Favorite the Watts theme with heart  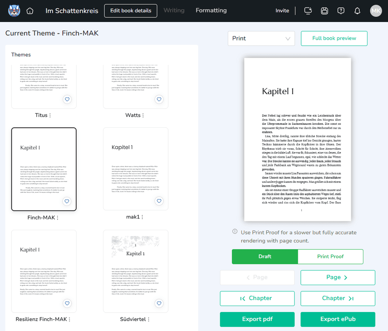tap(159, 99)
